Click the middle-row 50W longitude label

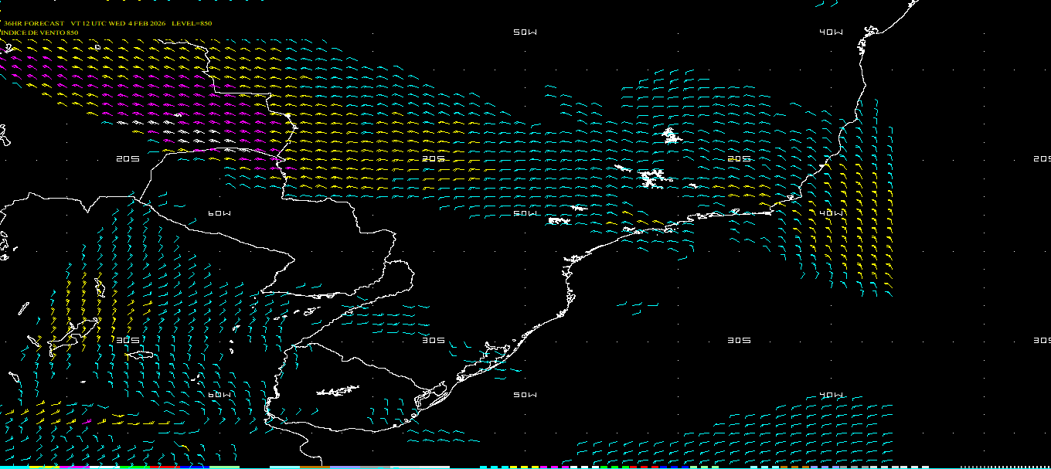[525, 213]
